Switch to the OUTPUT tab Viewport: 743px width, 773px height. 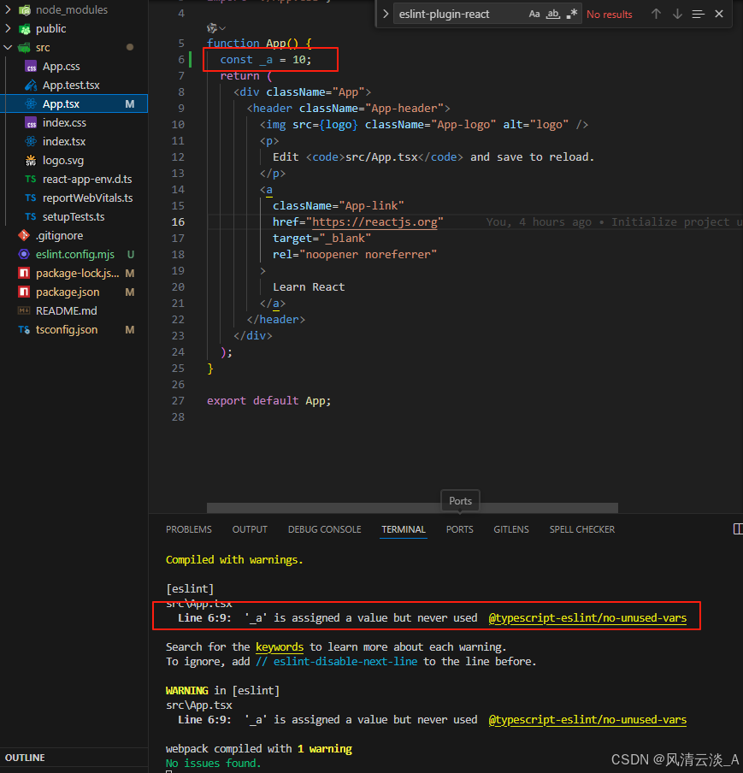coord(250,529)
